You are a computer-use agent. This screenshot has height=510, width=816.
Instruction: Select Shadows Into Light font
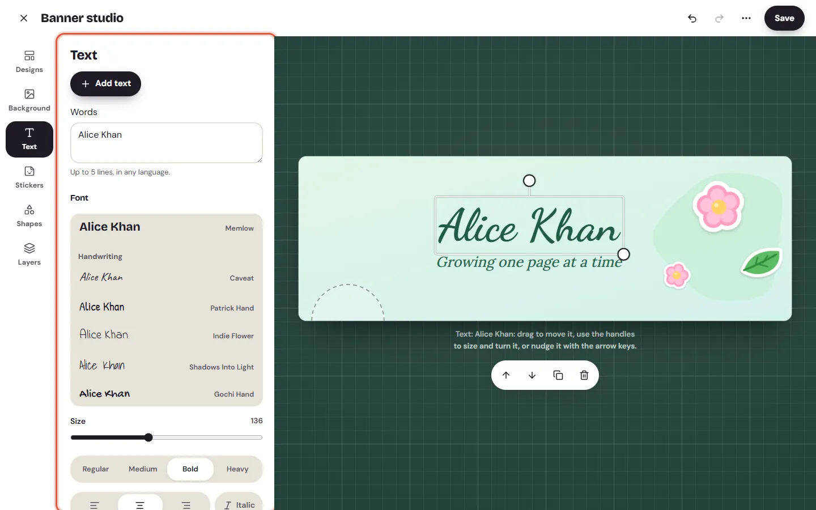click(167, 366)
